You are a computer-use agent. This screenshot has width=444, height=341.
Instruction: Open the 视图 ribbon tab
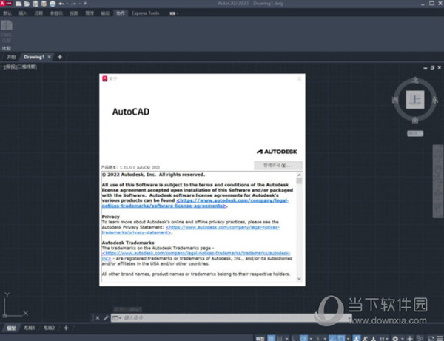[74, 13]
